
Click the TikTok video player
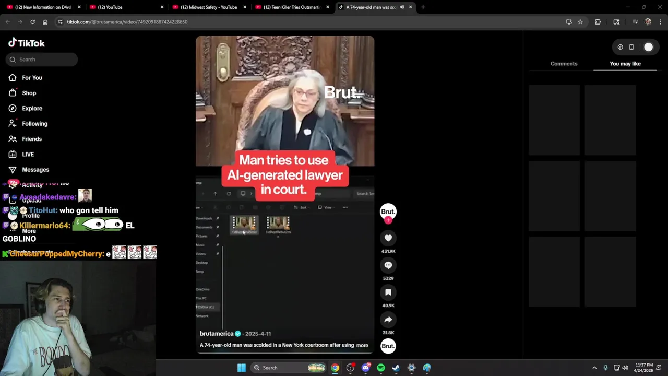point(285,194)
